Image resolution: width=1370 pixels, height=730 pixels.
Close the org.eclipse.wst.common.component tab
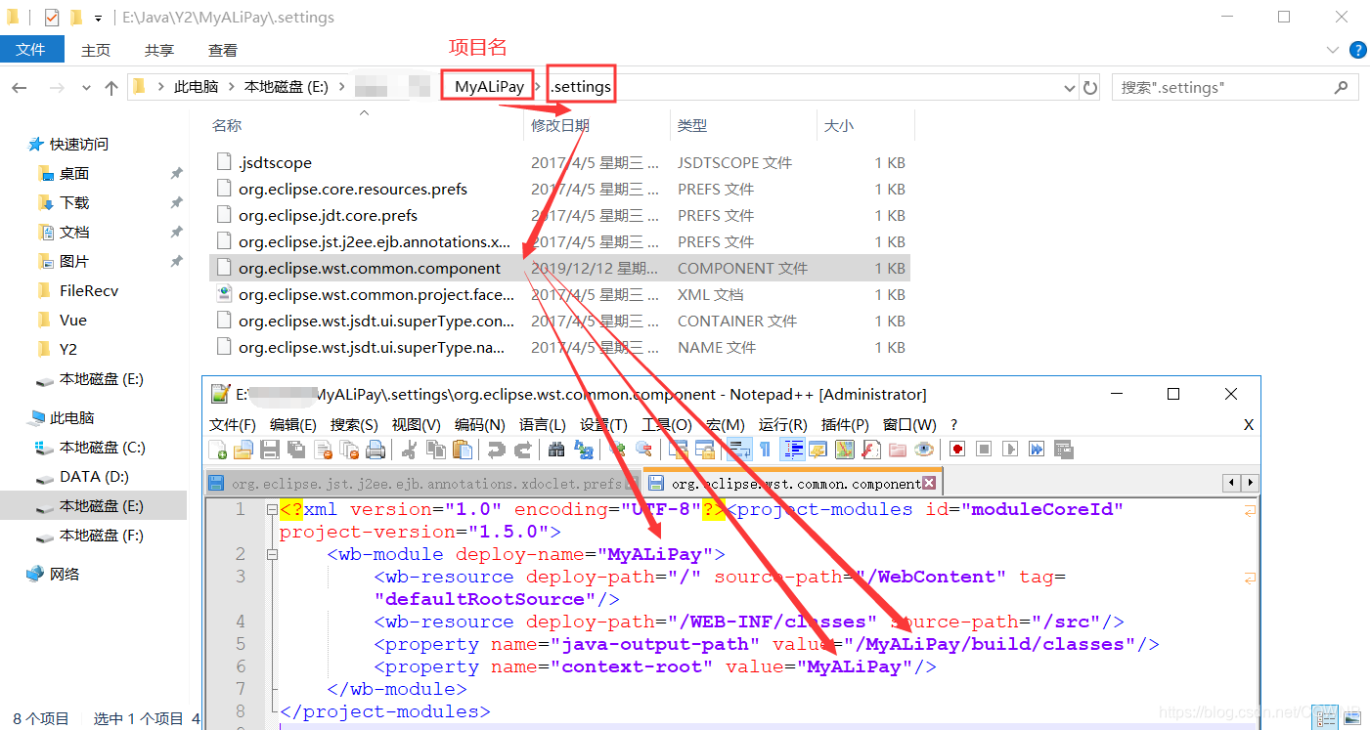tap(929, 483)
